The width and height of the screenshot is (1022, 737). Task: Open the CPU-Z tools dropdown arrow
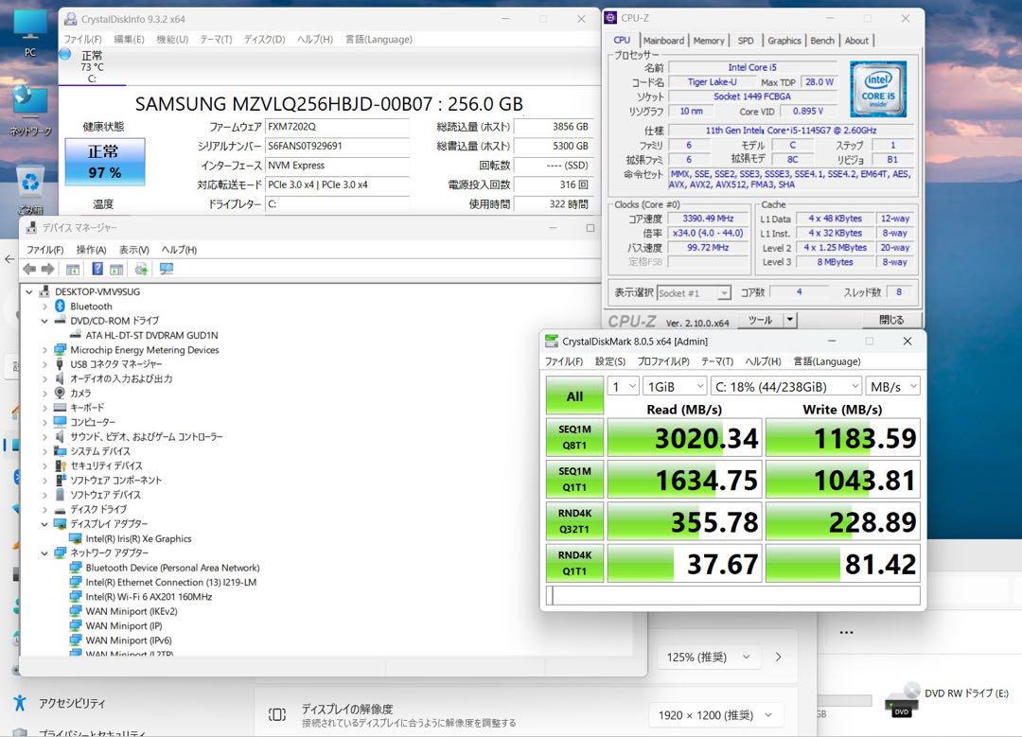click(x=790, y=320)
